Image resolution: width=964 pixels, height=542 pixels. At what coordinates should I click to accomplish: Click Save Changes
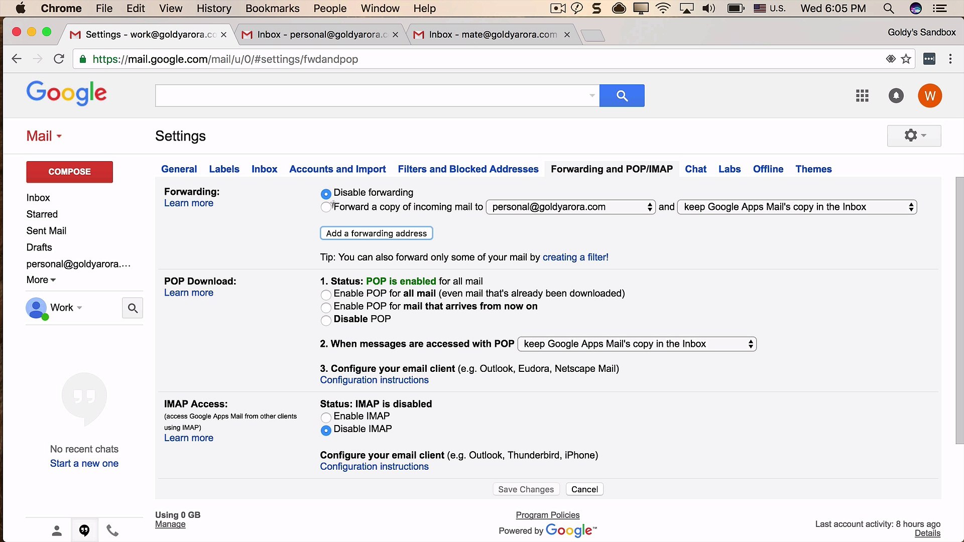pyautogui.click(x=526, y=489)
